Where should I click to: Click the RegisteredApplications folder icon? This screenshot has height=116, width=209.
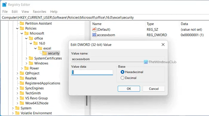pyautogui.click(x=22, y=83)
